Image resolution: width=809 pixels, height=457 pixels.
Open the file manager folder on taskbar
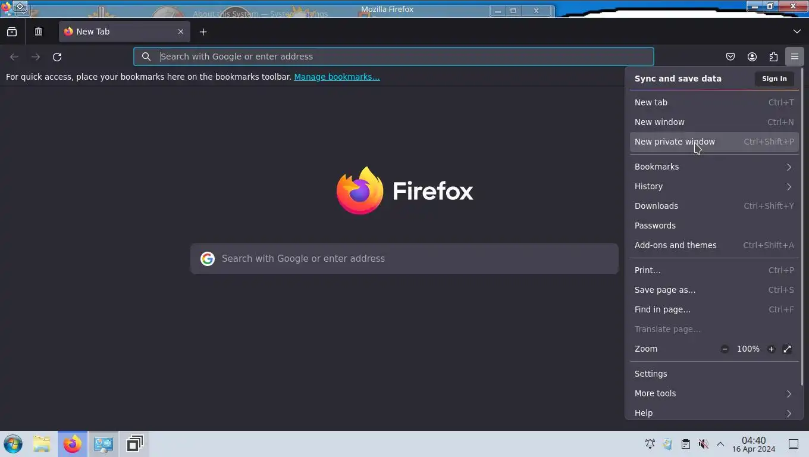pyautogui.click(x=42, y=444)
